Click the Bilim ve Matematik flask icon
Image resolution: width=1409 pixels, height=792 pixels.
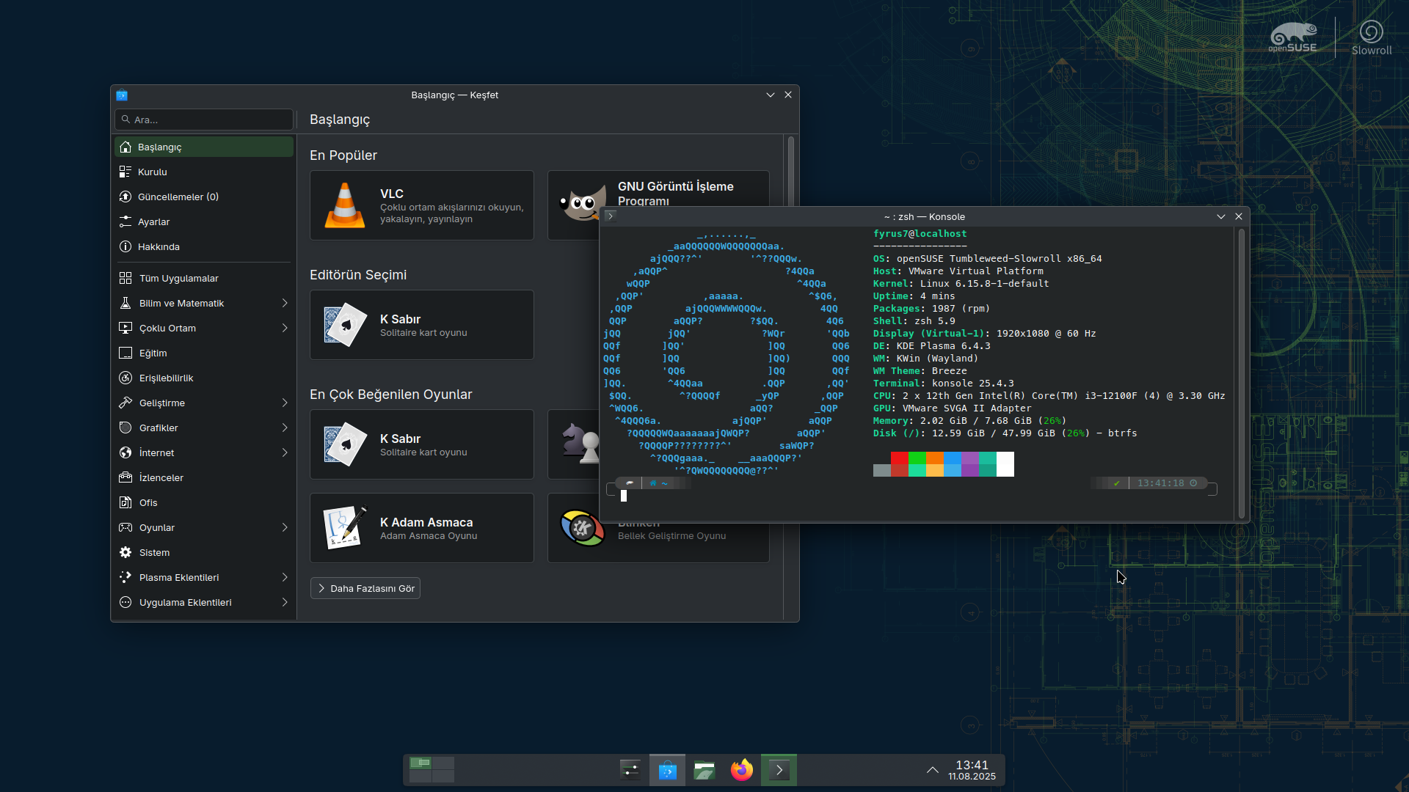(125, 303)
